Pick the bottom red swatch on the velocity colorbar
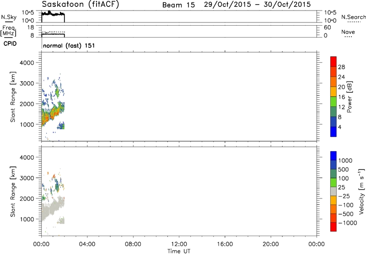366x254 pixels. [x=334, y=227]
